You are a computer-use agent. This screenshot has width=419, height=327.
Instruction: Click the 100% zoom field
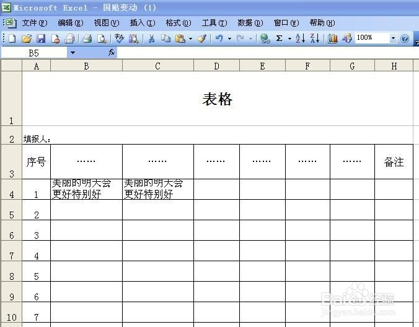(372, 38)
